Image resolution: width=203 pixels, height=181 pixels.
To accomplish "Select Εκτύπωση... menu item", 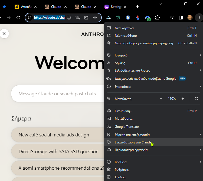I will coord(153,111).
